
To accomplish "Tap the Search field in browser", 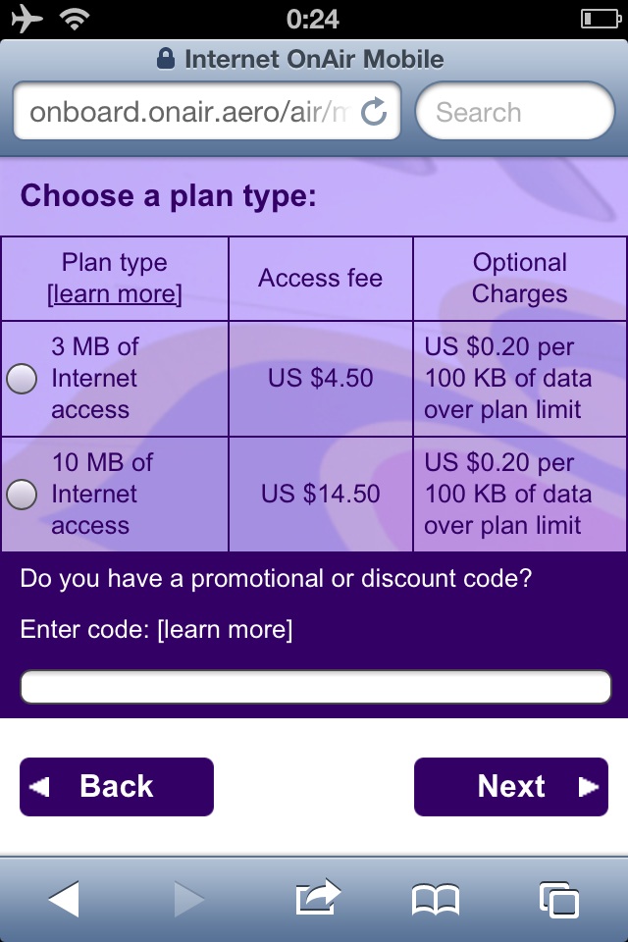I will click(x=515, y=111).
